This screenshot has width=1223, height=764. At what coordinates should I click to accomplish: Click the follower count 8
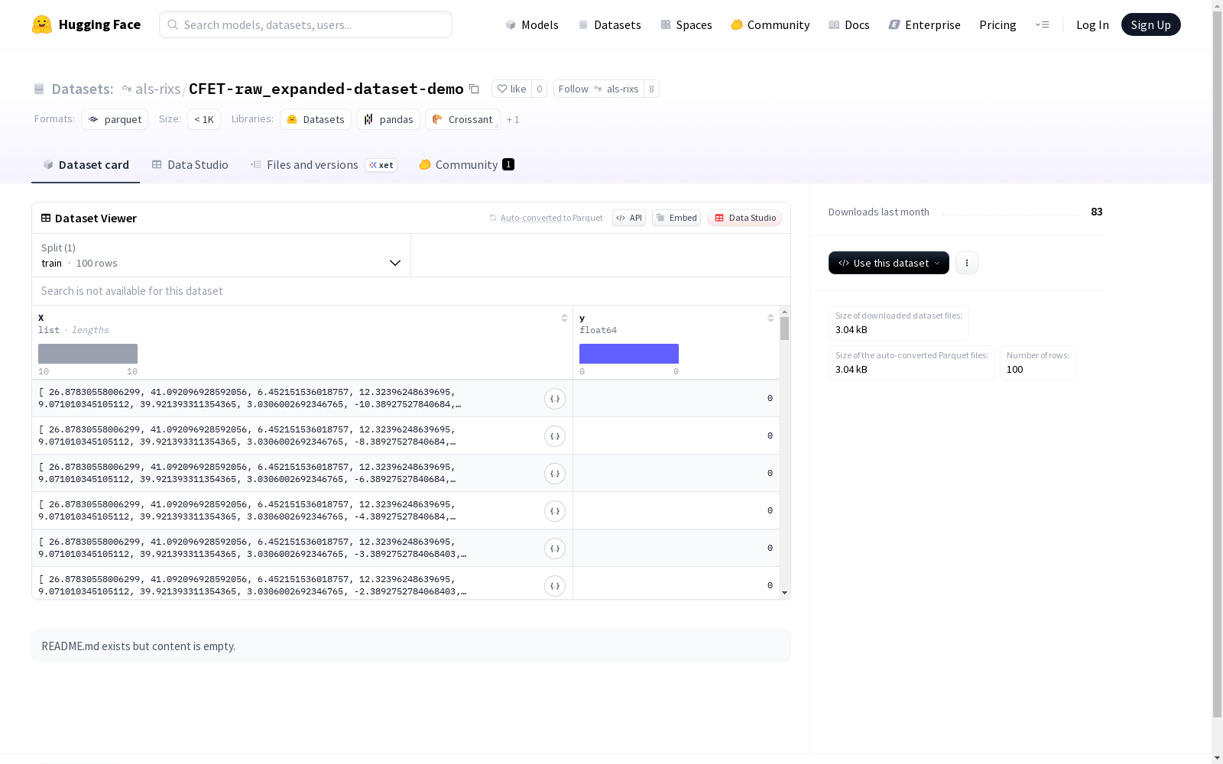point(651,89)
